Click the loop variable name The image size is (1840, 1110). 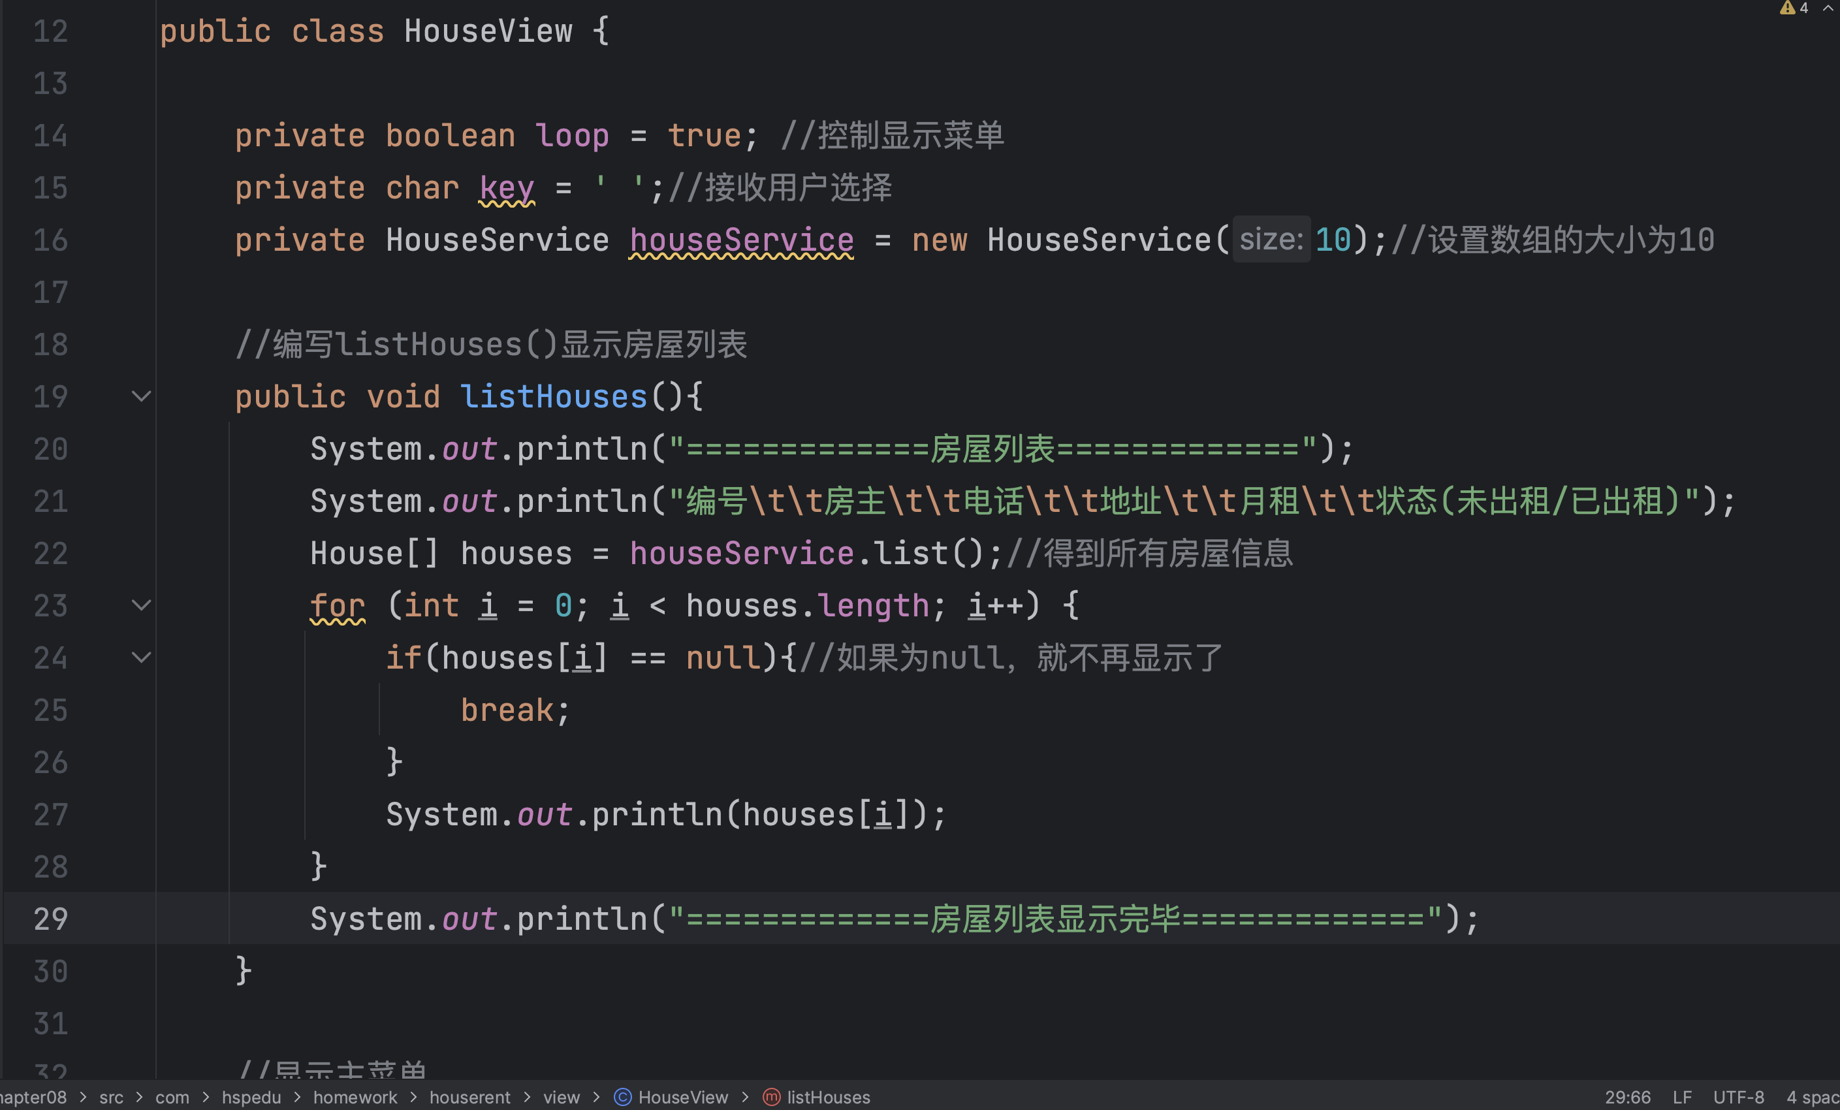[572, 135]
